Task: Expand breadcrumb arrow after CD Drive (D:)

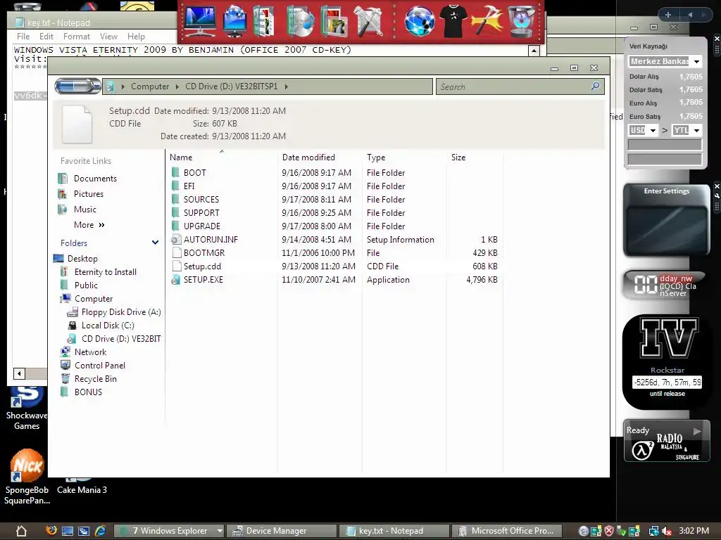Action: (286, 86)
